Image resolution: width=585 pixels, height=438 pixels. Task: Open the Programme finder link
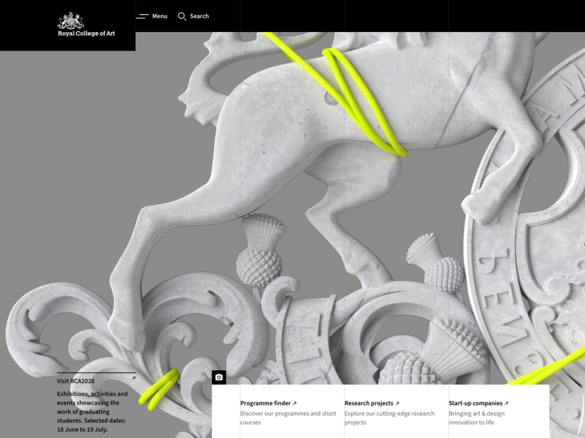[x=265, y=403]
